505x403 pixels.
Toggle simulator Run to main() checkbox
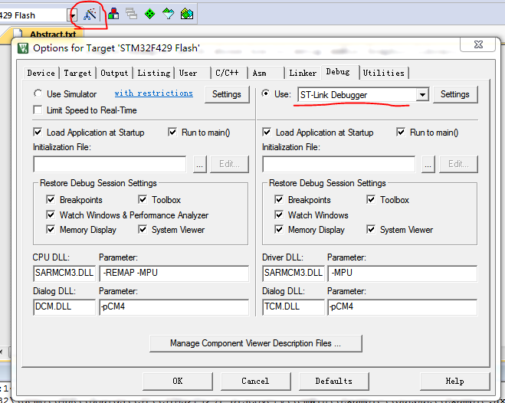click(172, 132)
